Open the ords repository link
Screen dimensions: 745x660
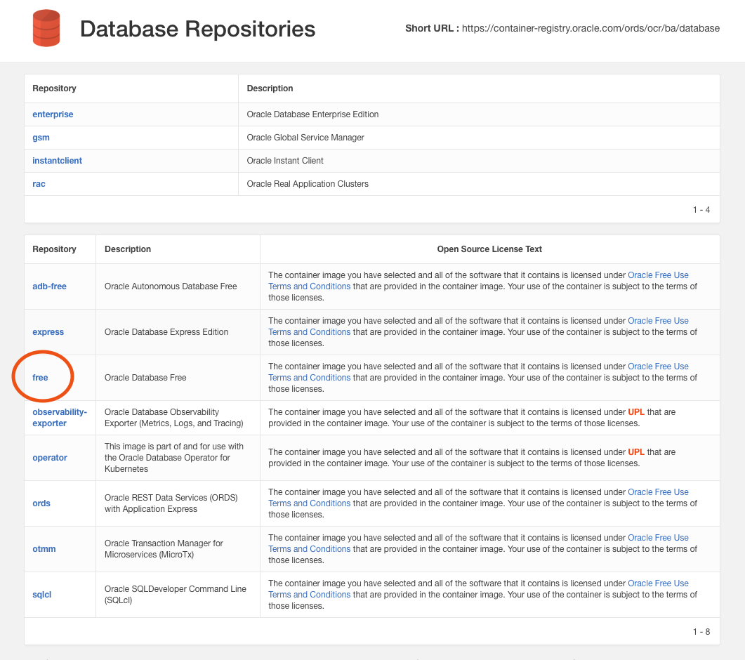(41, 503)
